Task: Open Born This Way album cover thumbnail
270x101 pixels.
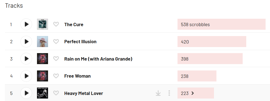Action: [43, 93]
